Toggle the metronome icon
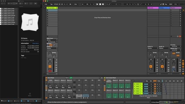Screen dimensions: 185x104 click(x=70, y=4)
